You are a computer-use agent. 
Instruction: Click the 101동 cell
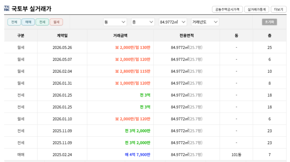click(236, 155)
